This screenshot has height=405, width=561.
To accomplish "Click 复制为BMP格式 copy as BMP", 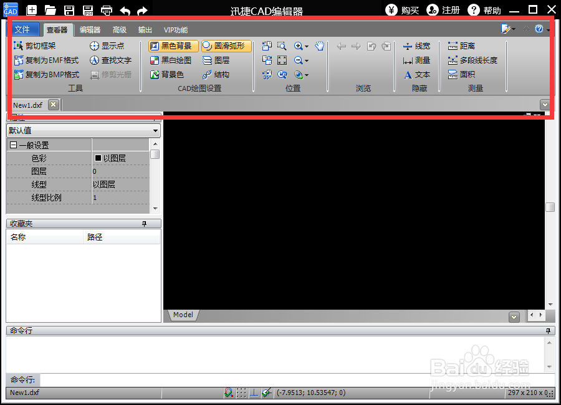I will [47, 74].
